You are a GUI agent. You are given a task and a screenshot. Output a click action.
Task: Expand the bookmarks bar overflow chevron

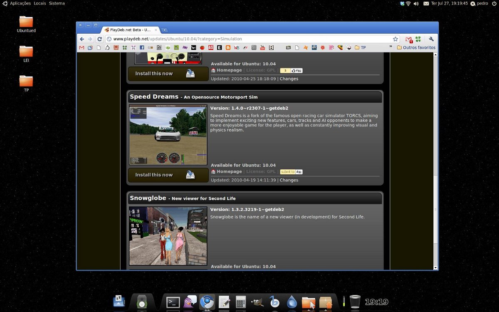tap(390, 47)
